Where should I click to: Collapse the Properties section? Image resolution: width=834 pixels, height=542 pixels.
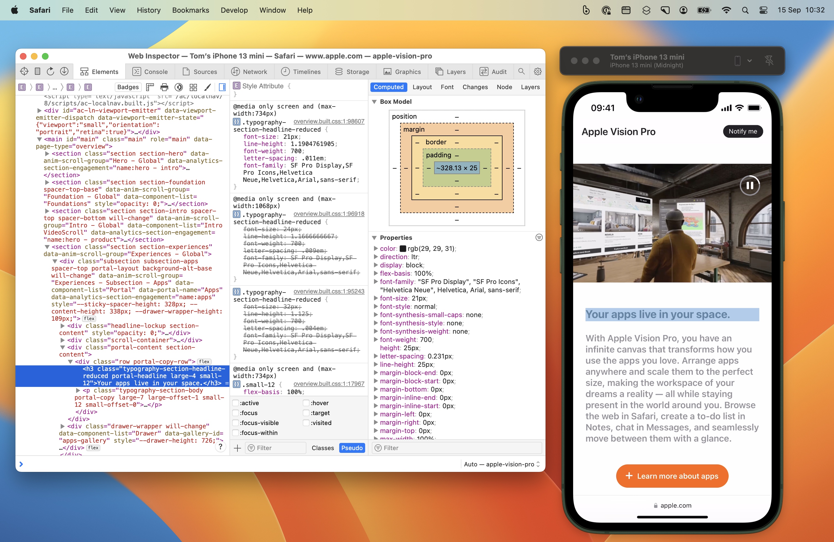374,238
